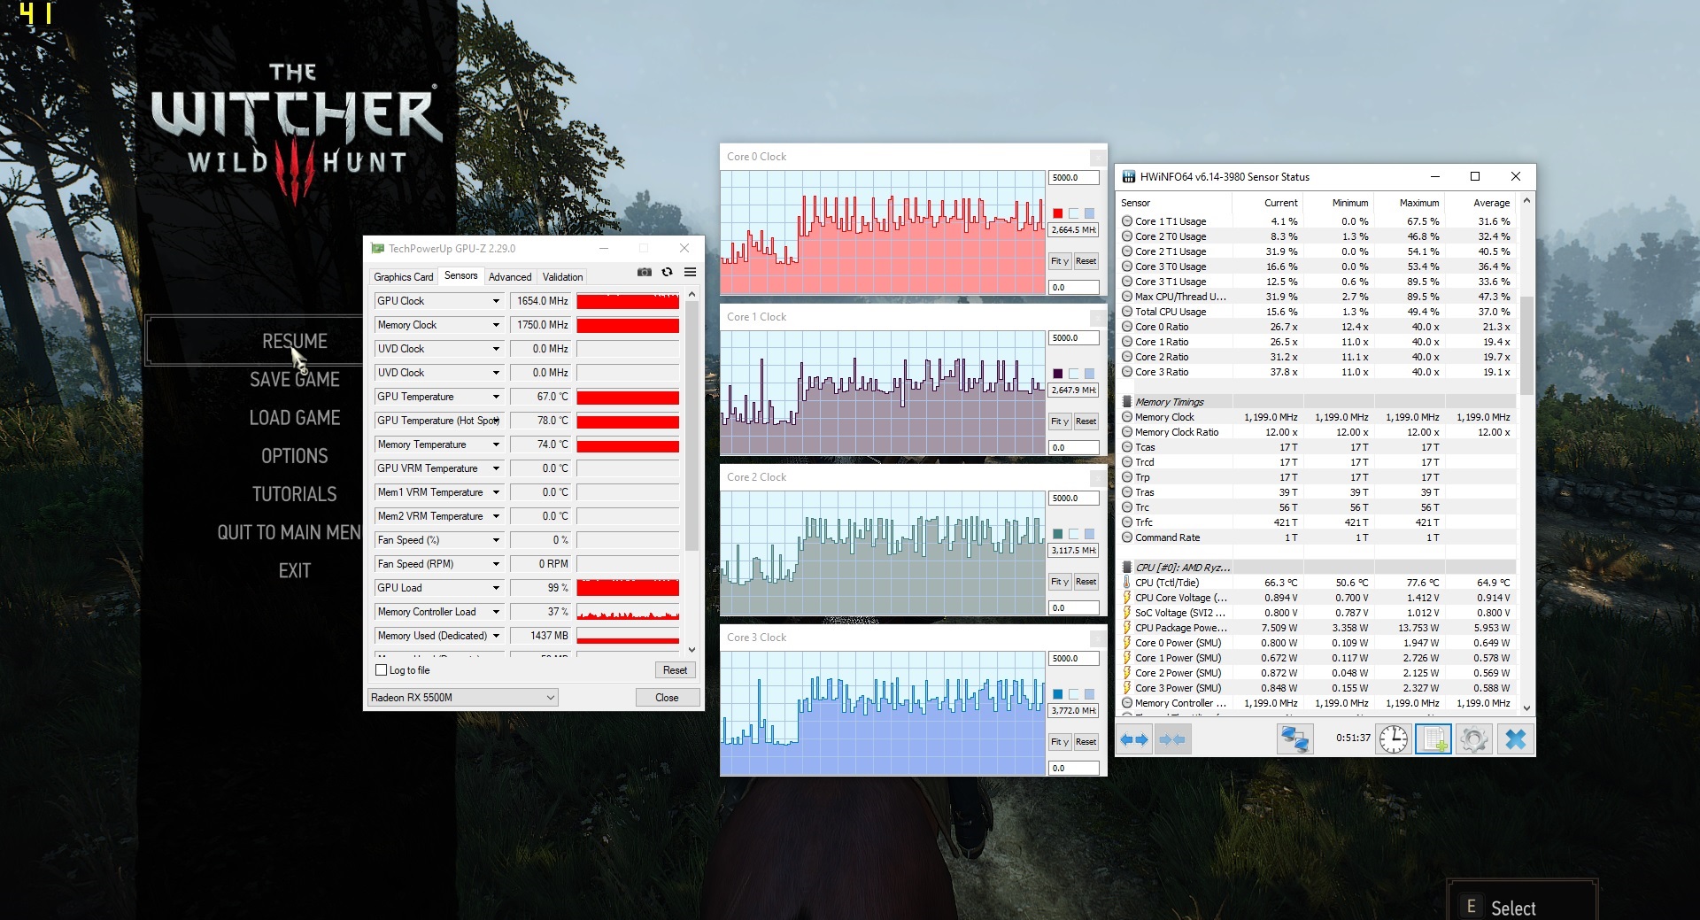Click the logging sheet icon in HWiNFO
The height and width of the screenshot is (920, 1700).
pos(1433,739)
